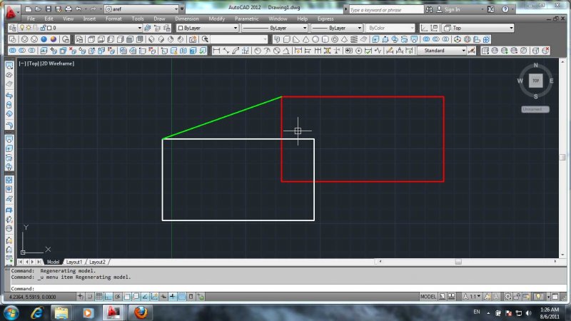This screenshot has width=571, height=321.
Task: Open the Top view dropdown
Action: 477,28
